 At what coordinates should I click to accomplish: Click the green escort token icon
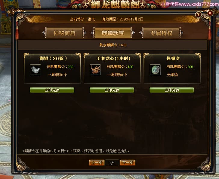[x=155, y=70]
